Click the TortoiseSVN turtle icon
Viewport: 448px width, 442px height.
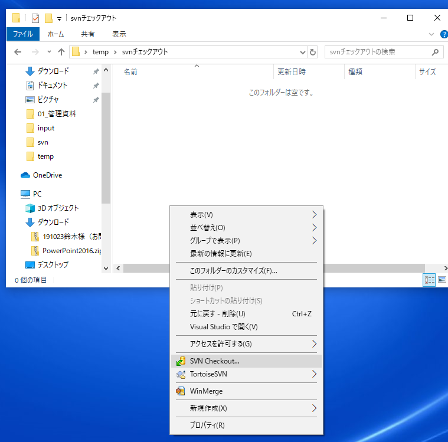pos(181,374)
